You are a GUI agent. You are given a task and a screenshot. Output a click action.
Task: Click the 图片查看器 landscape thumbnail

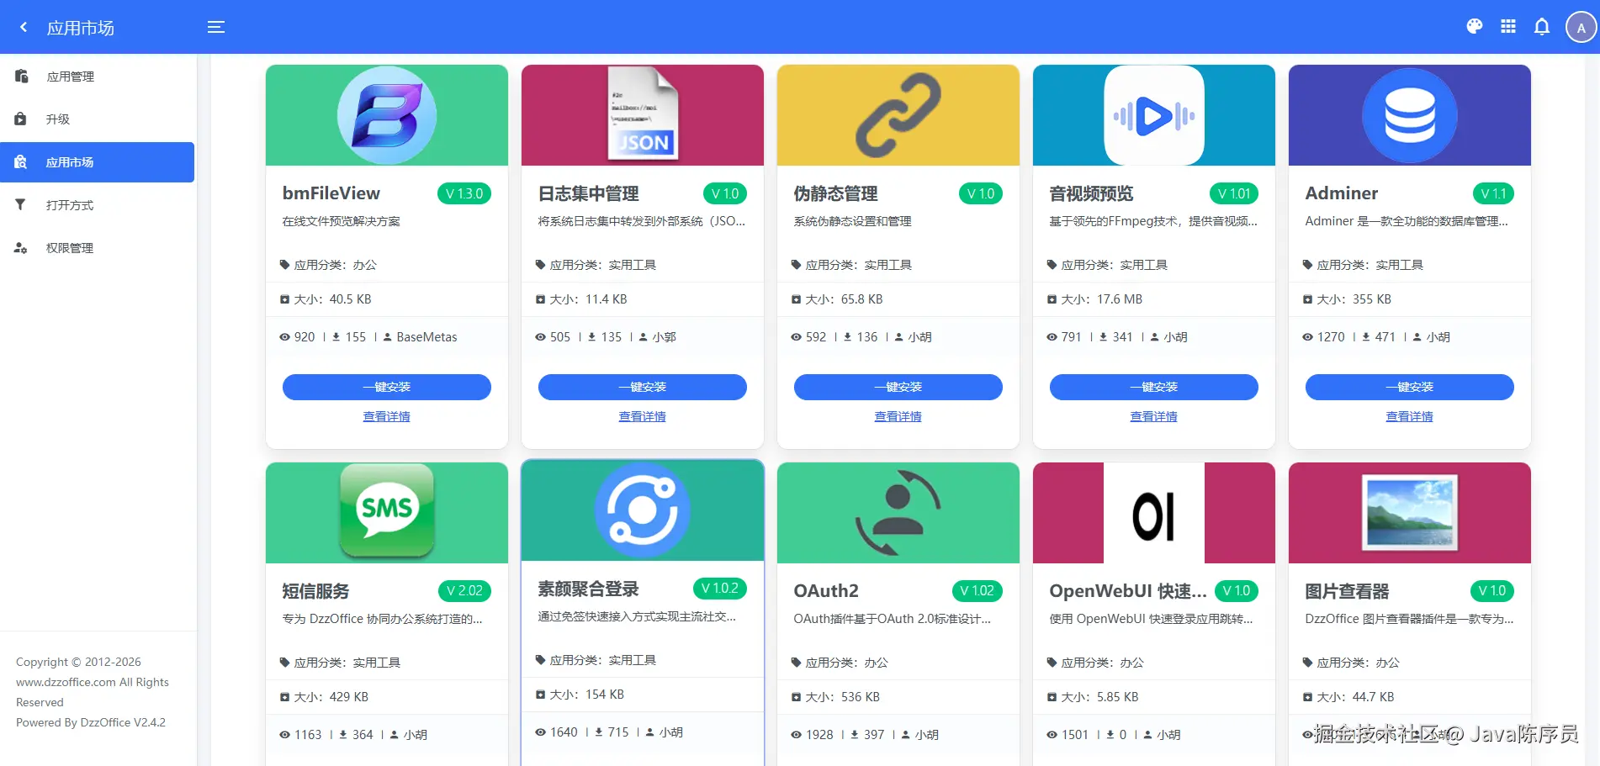coord(1410,512)
